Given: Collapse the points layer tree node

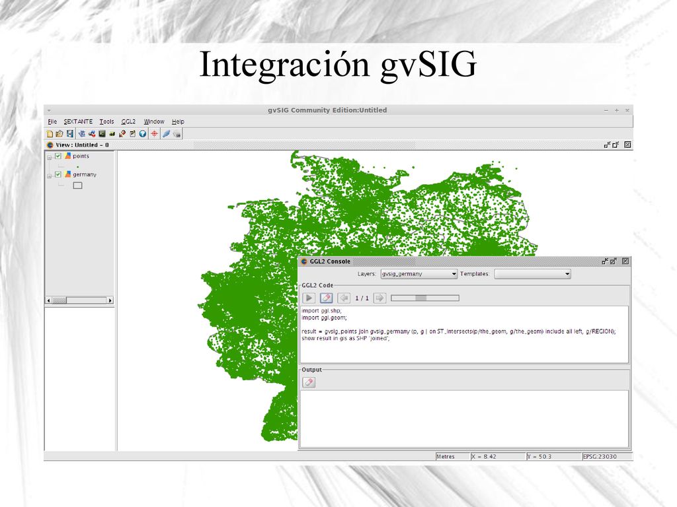Looking at the screenshot, I should [x=49, y=157].
